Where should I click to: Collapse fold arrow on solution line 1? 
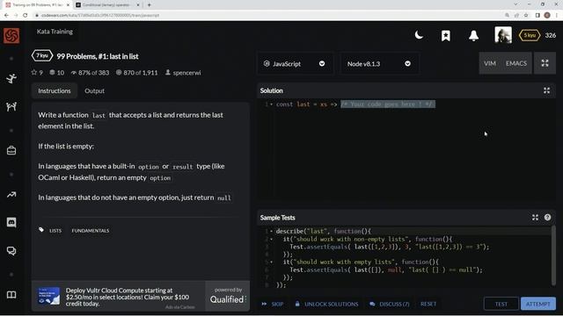[x=271, y=104]
